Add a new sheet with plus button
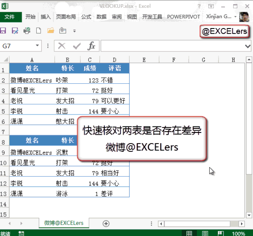The height and width of the screenshot is (236, 253). (106, 224)
